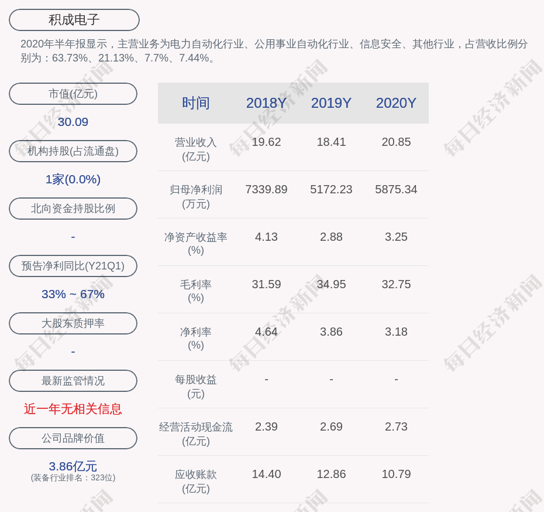Click receivables value 10.79
The height and width of the screenshot is (512, 544).
(x=396, y=474)
